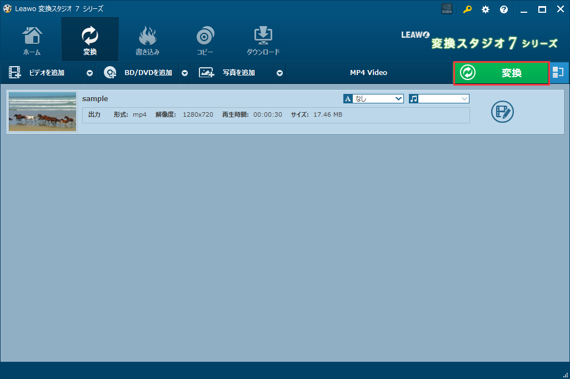Image resolution: width=570 pixels, height=379 pixels.
Task: Open registration with the key icon
Action: [x=467, y=9]
